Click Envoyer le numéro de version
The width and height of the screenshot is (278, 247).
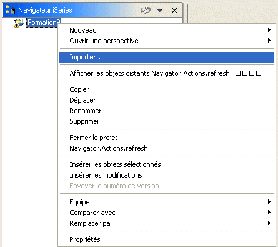pyautogui.click(x=167, y=186)
